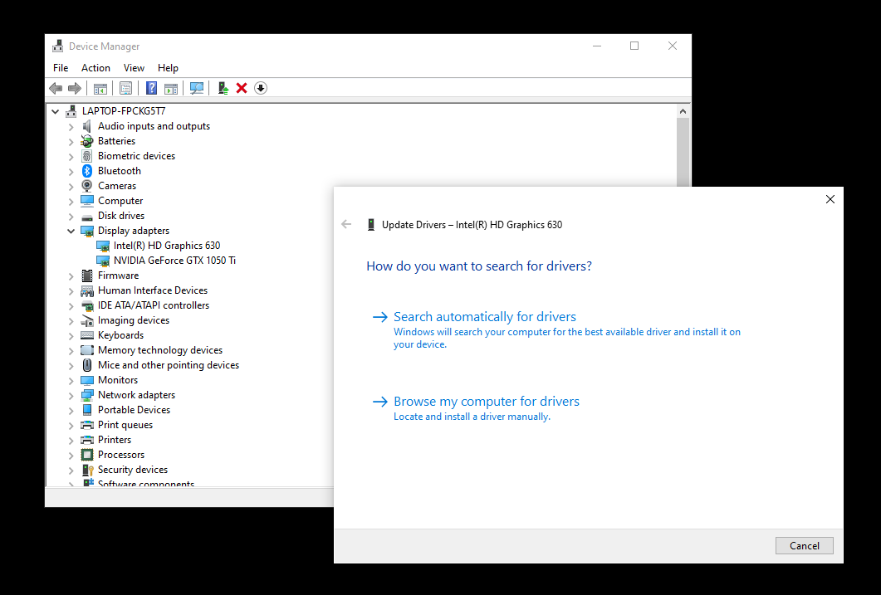Maximize the Device Manager window
Screen dimensions: 881x595
click(634, 46)
